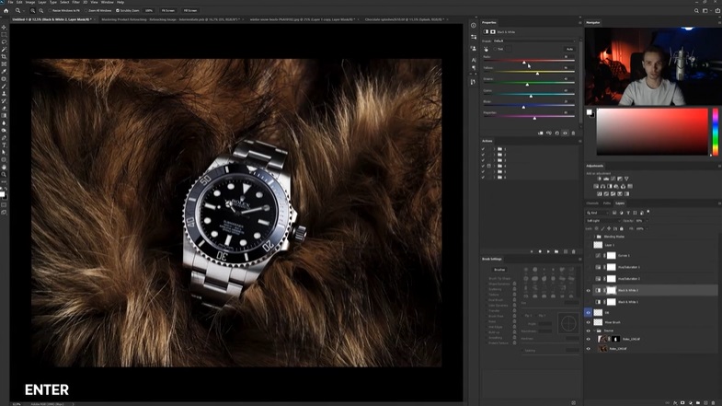Select the Move tool

[5, 28]
